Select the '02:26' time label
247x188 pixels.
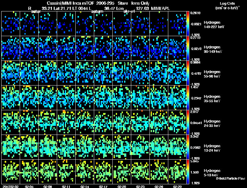click(159, 187)
